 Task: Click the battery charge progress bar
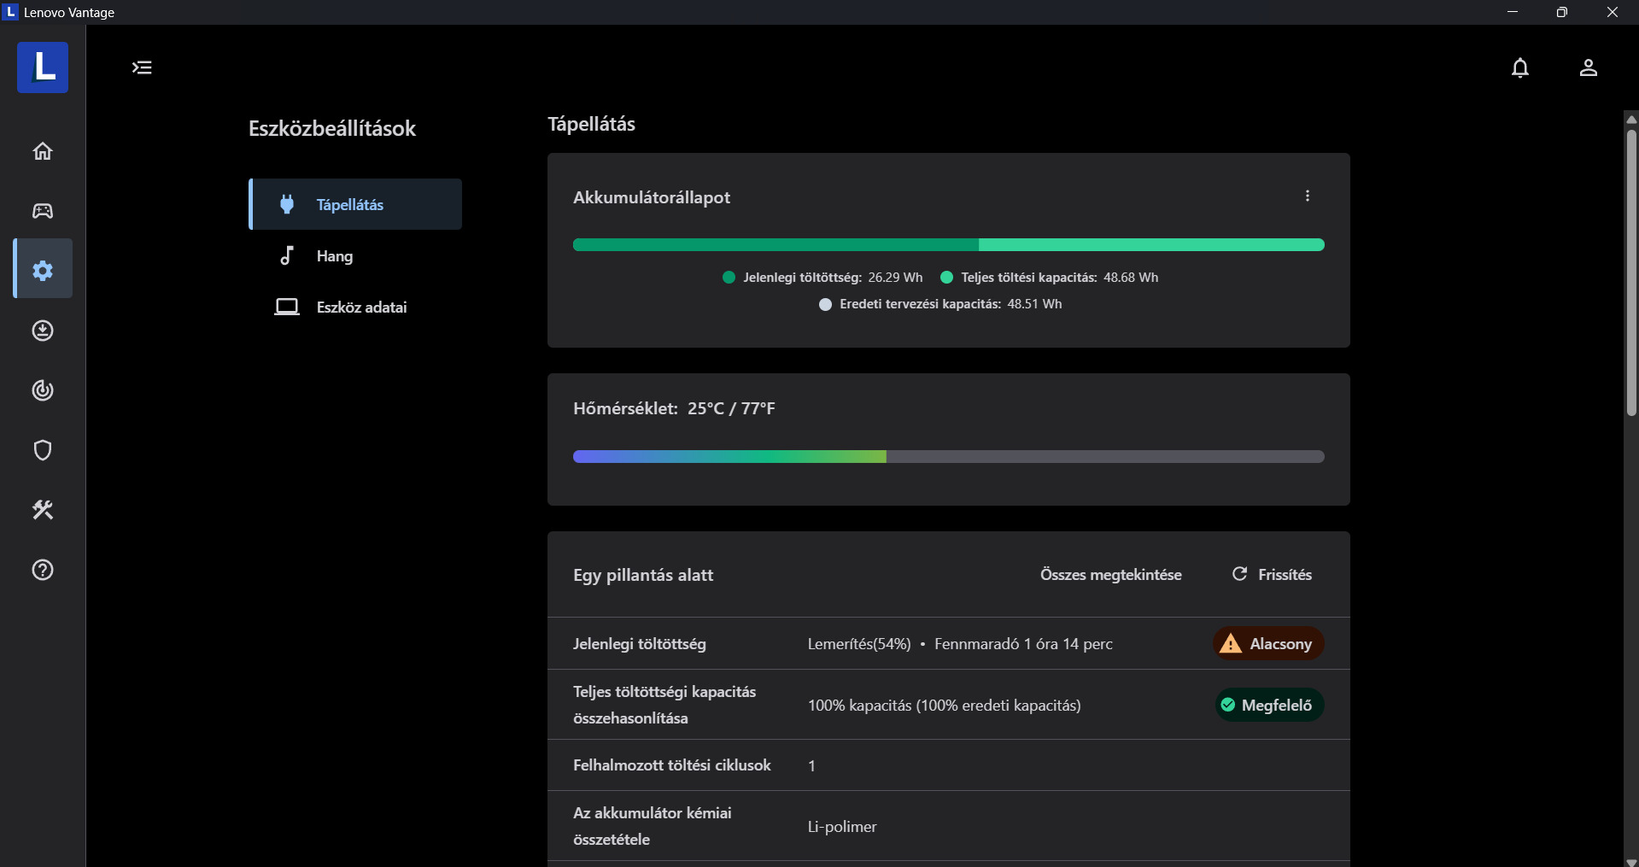coord(948,245)
